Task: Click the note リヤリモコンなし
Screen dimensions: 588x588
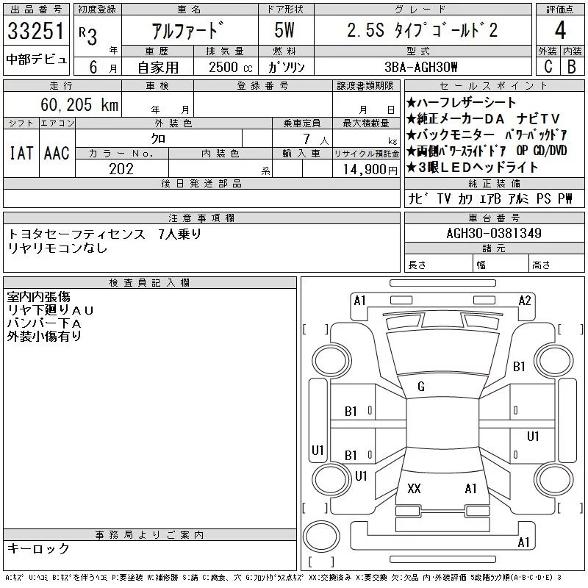Action: [57, 248]
